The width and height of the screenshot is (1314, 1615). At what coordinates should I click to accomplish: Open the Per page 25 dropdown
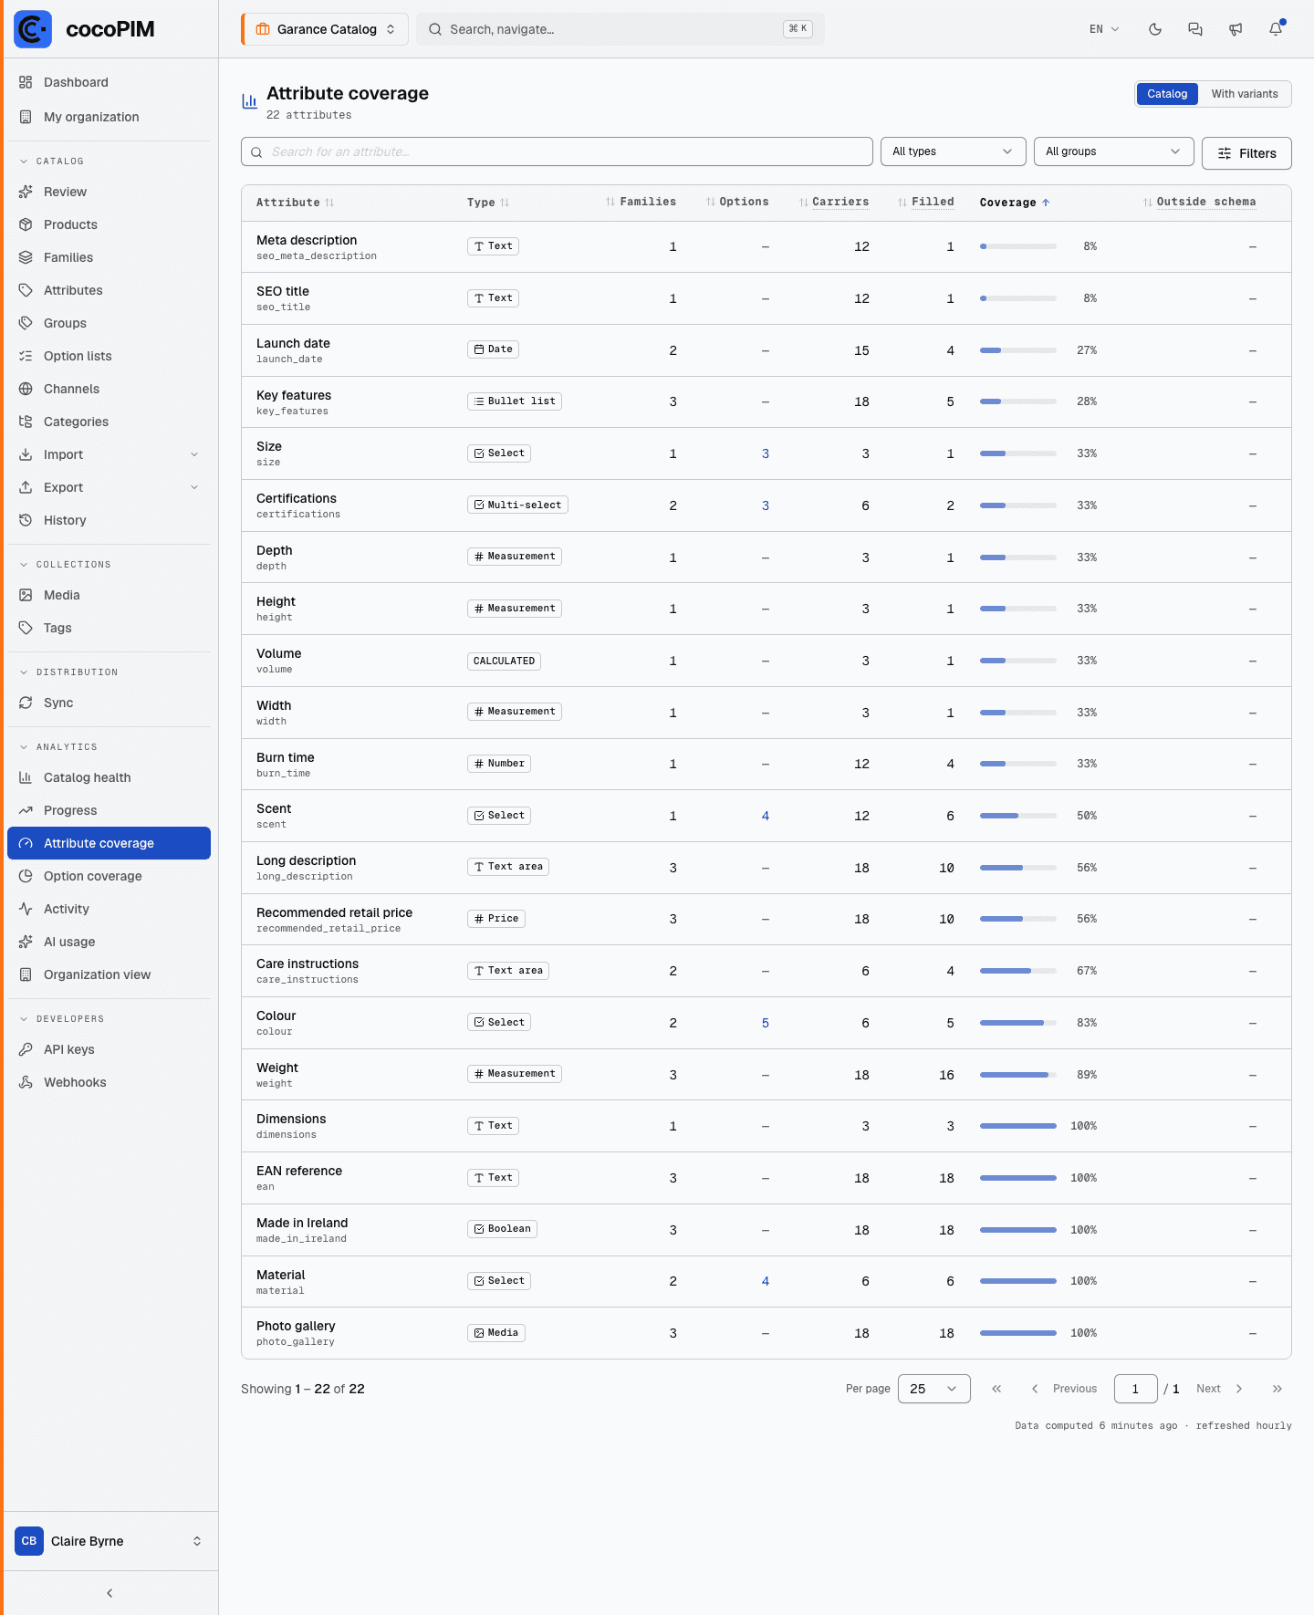coord(934,1389)
